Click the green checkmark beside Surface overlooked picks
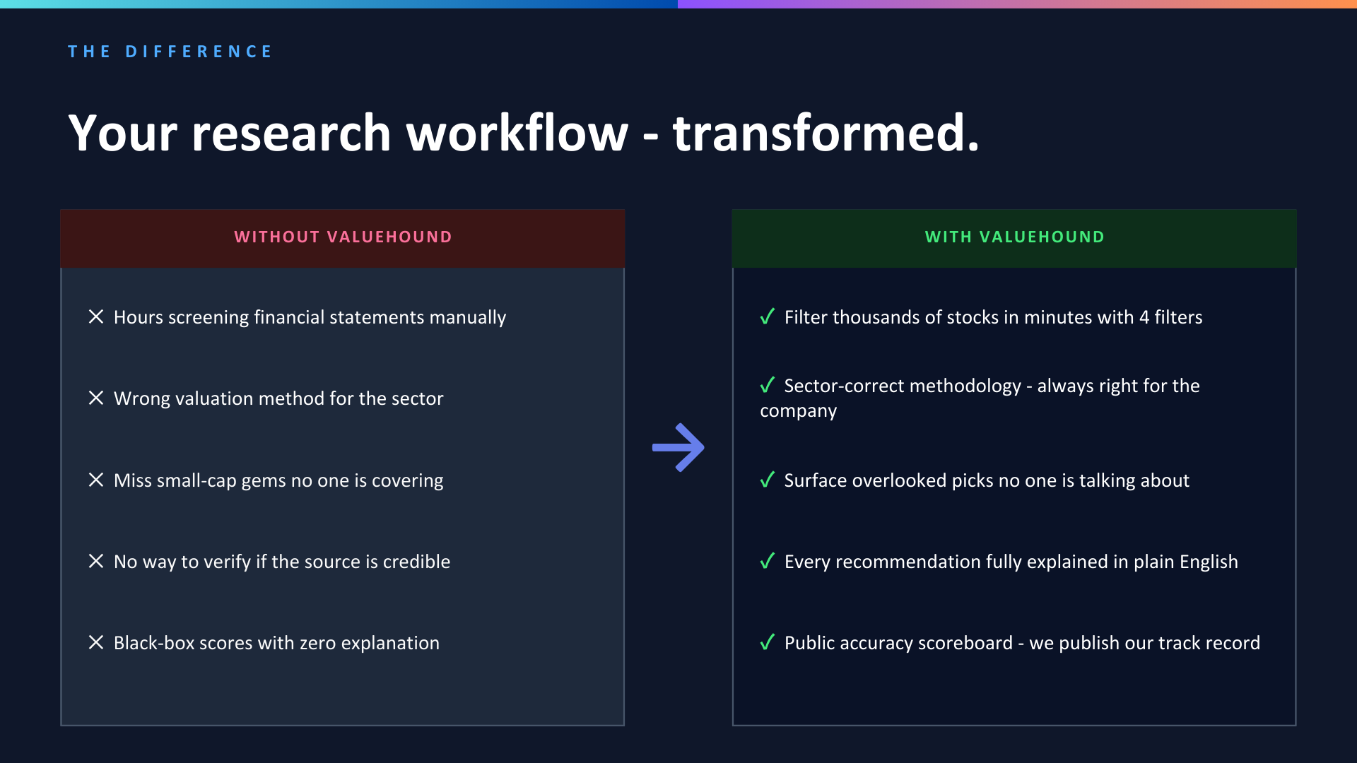The height and width of the screenshot is (763, 1357). coord(767,480)
